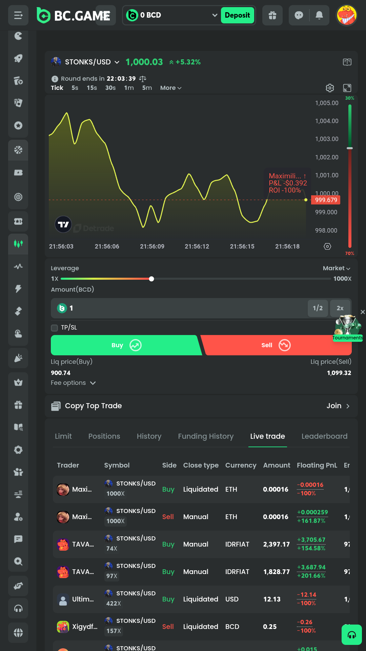Click the balance scale icon beside round timer
Viewport: 366px width, 651px height.
143,79
